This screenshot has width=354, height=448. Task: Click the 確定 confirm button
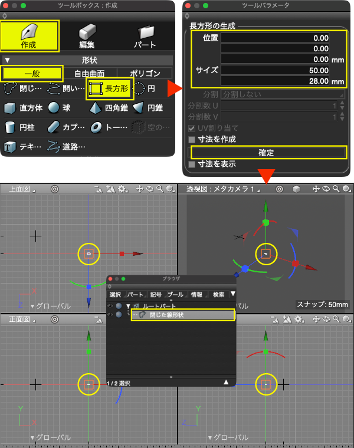(269, 153)
